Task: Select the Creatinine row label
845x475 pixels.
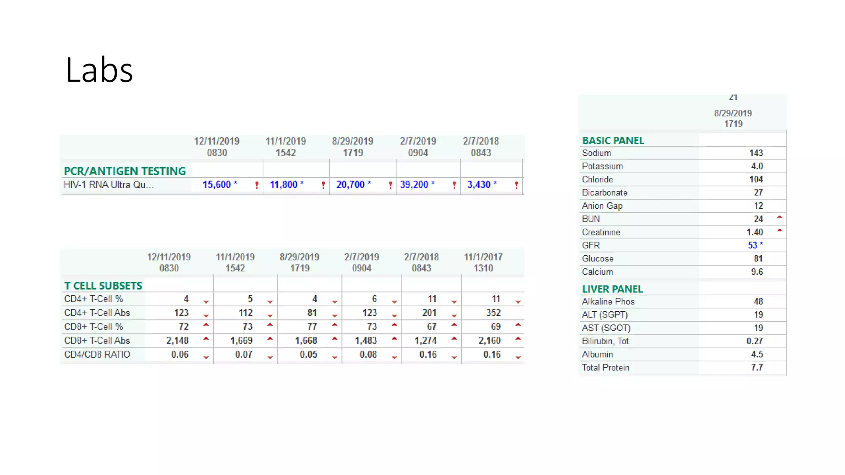Action: [x=601, y=232]
